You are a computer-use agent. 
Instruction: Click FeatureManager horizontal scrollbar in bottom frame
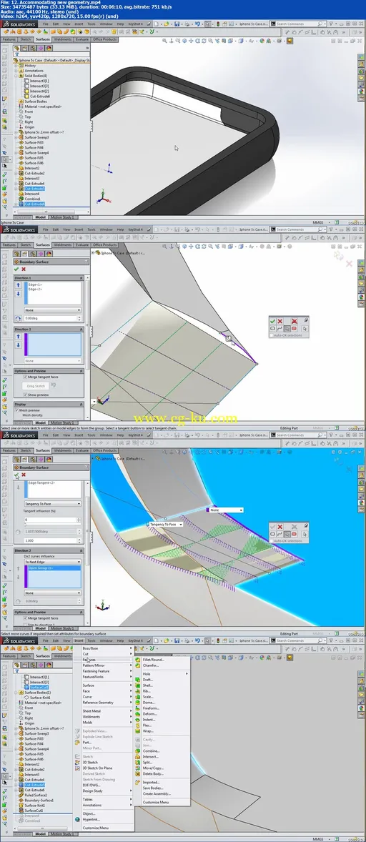pos(42,828)
